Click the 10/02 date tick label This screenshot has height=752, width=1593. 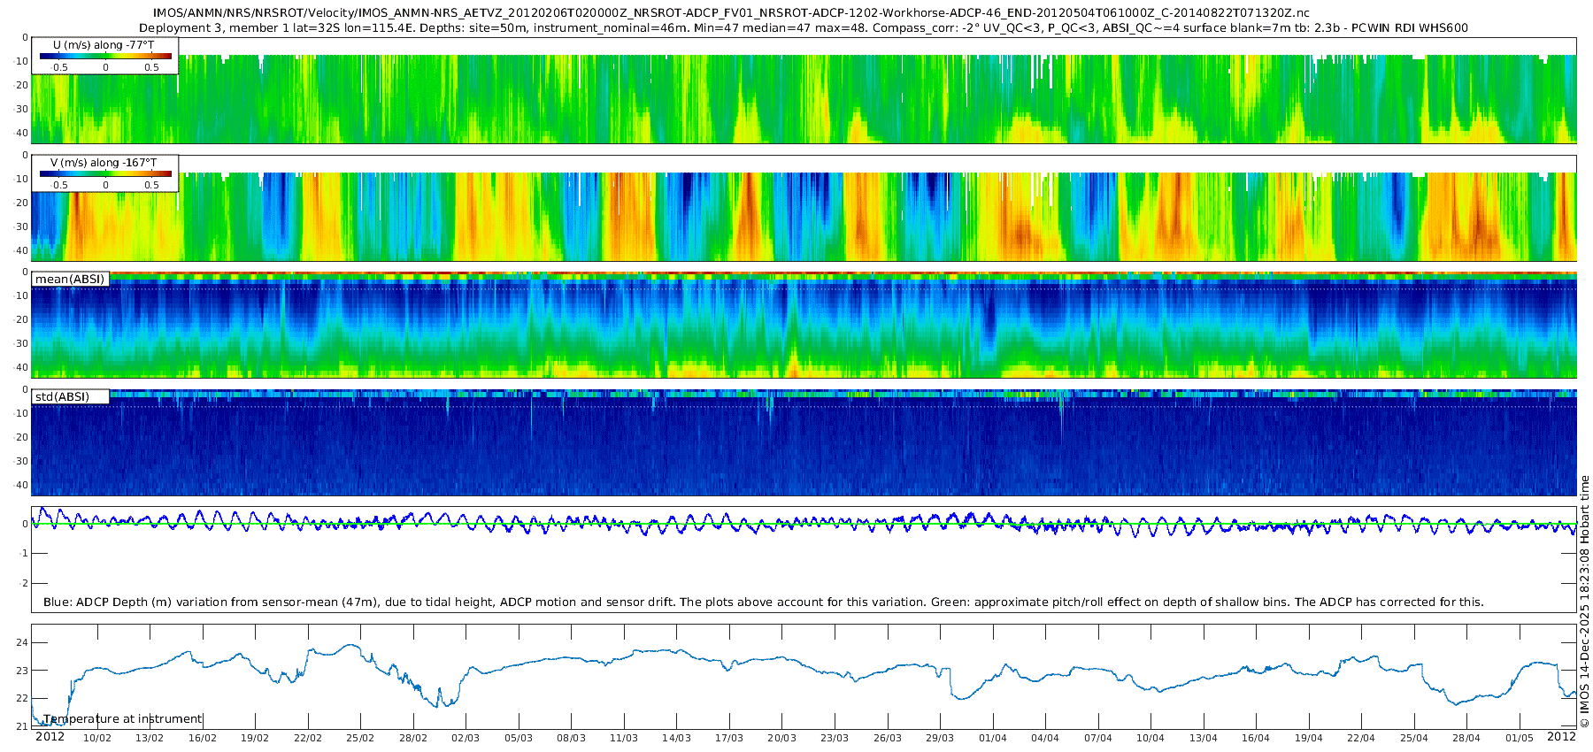97,738
